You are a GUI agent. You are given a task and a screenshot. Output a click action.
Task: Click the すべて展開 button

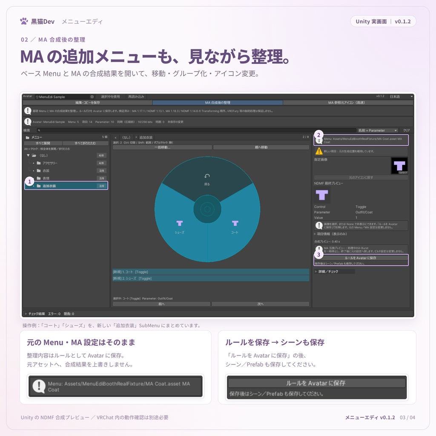[x=43, y=143]
